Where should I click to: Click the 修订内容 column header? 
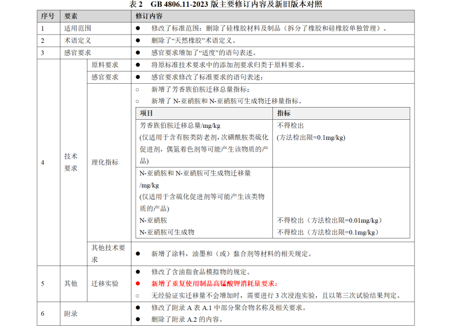pos(151,16)
